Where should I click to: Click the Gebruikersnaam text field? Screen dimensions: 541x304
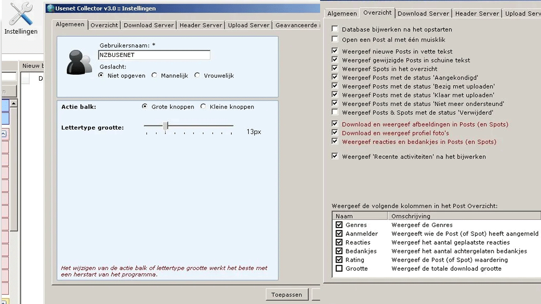point(154,55)
